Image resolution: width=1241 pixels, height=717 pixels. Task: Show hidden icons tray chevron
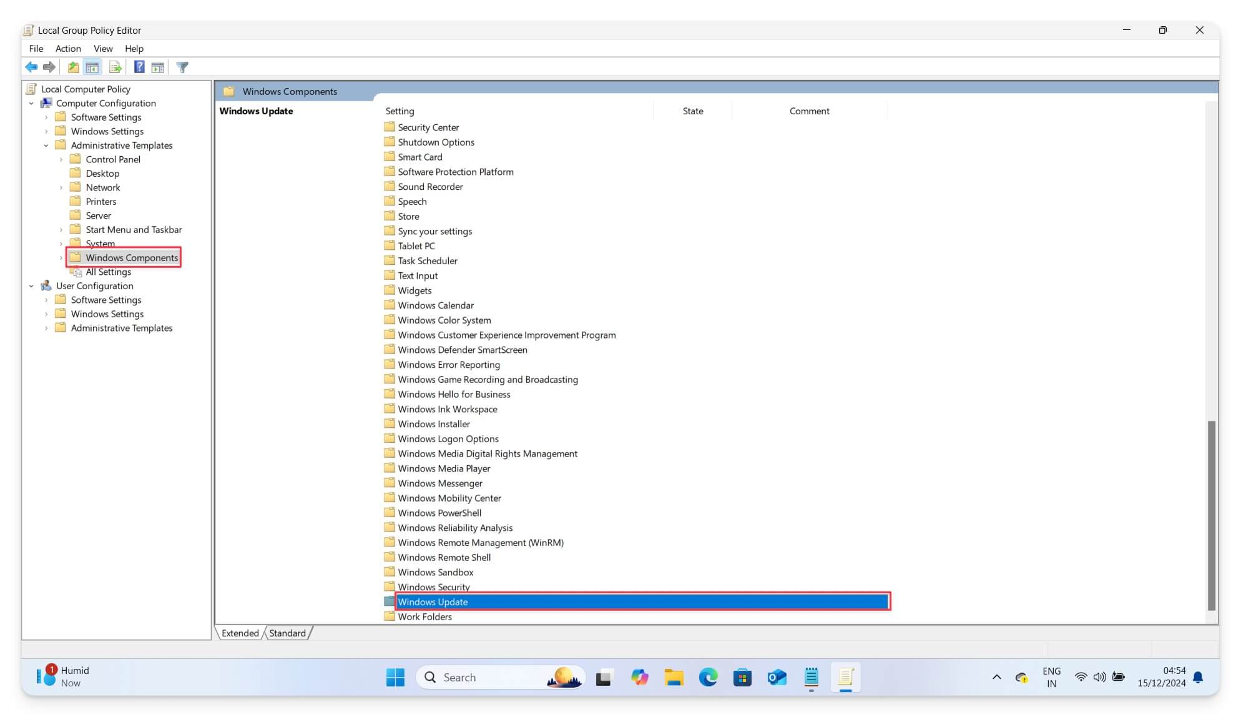pyautogui.click(x=996, y=677)
